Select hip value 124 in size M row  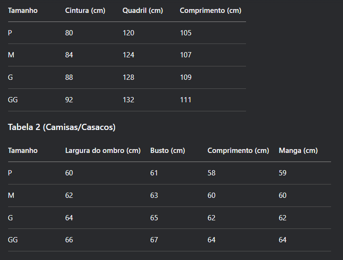coord(129,54)
